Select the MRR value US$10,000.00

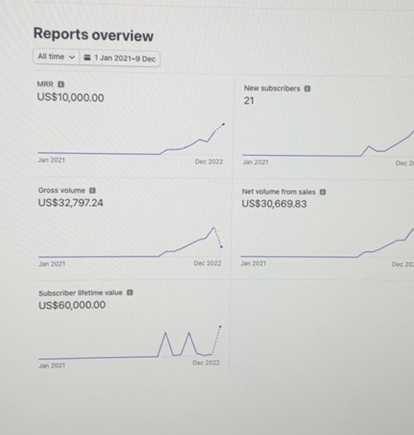(x=70, y=98)
